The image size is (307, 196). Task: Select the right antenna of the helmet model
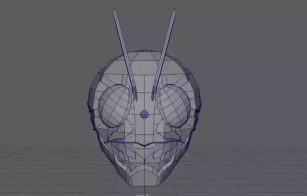click(x=163, y=54)
